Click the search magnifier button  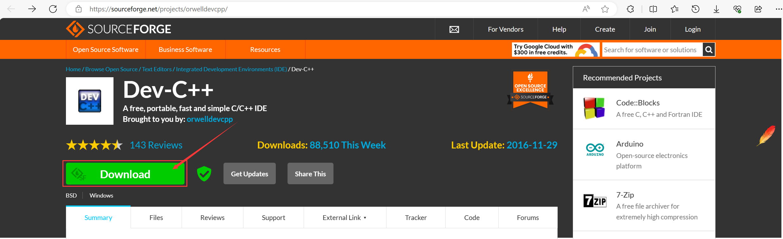[x=709, y=50]
